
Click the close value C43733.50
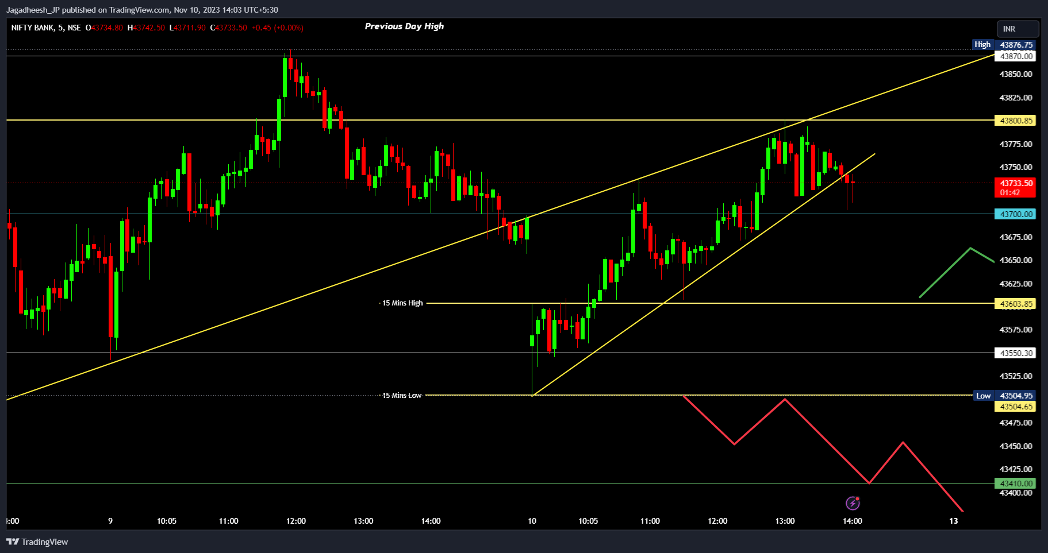(x=229, y=28)
